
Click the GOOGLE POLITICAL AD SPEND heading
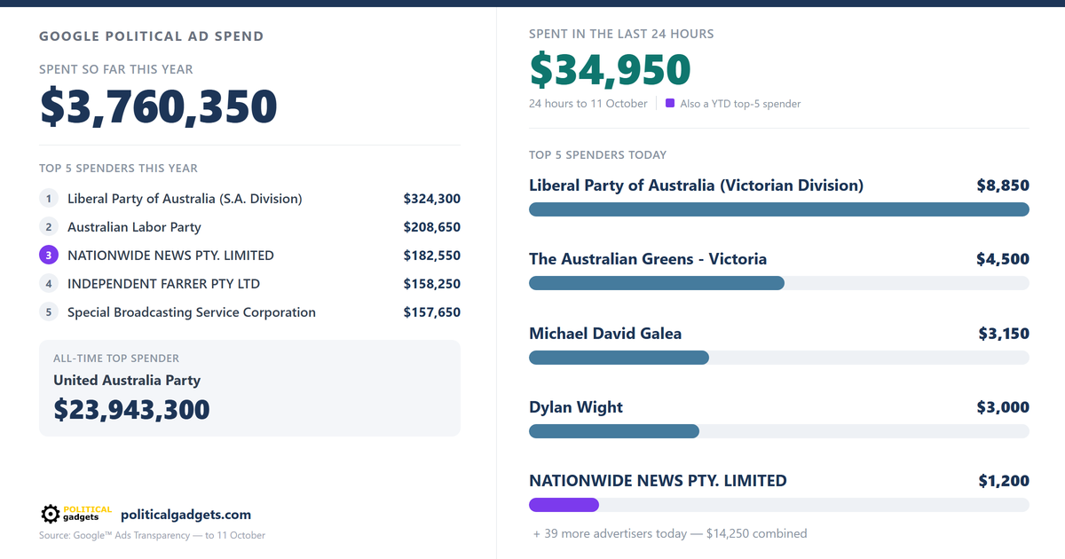(151, 37)
